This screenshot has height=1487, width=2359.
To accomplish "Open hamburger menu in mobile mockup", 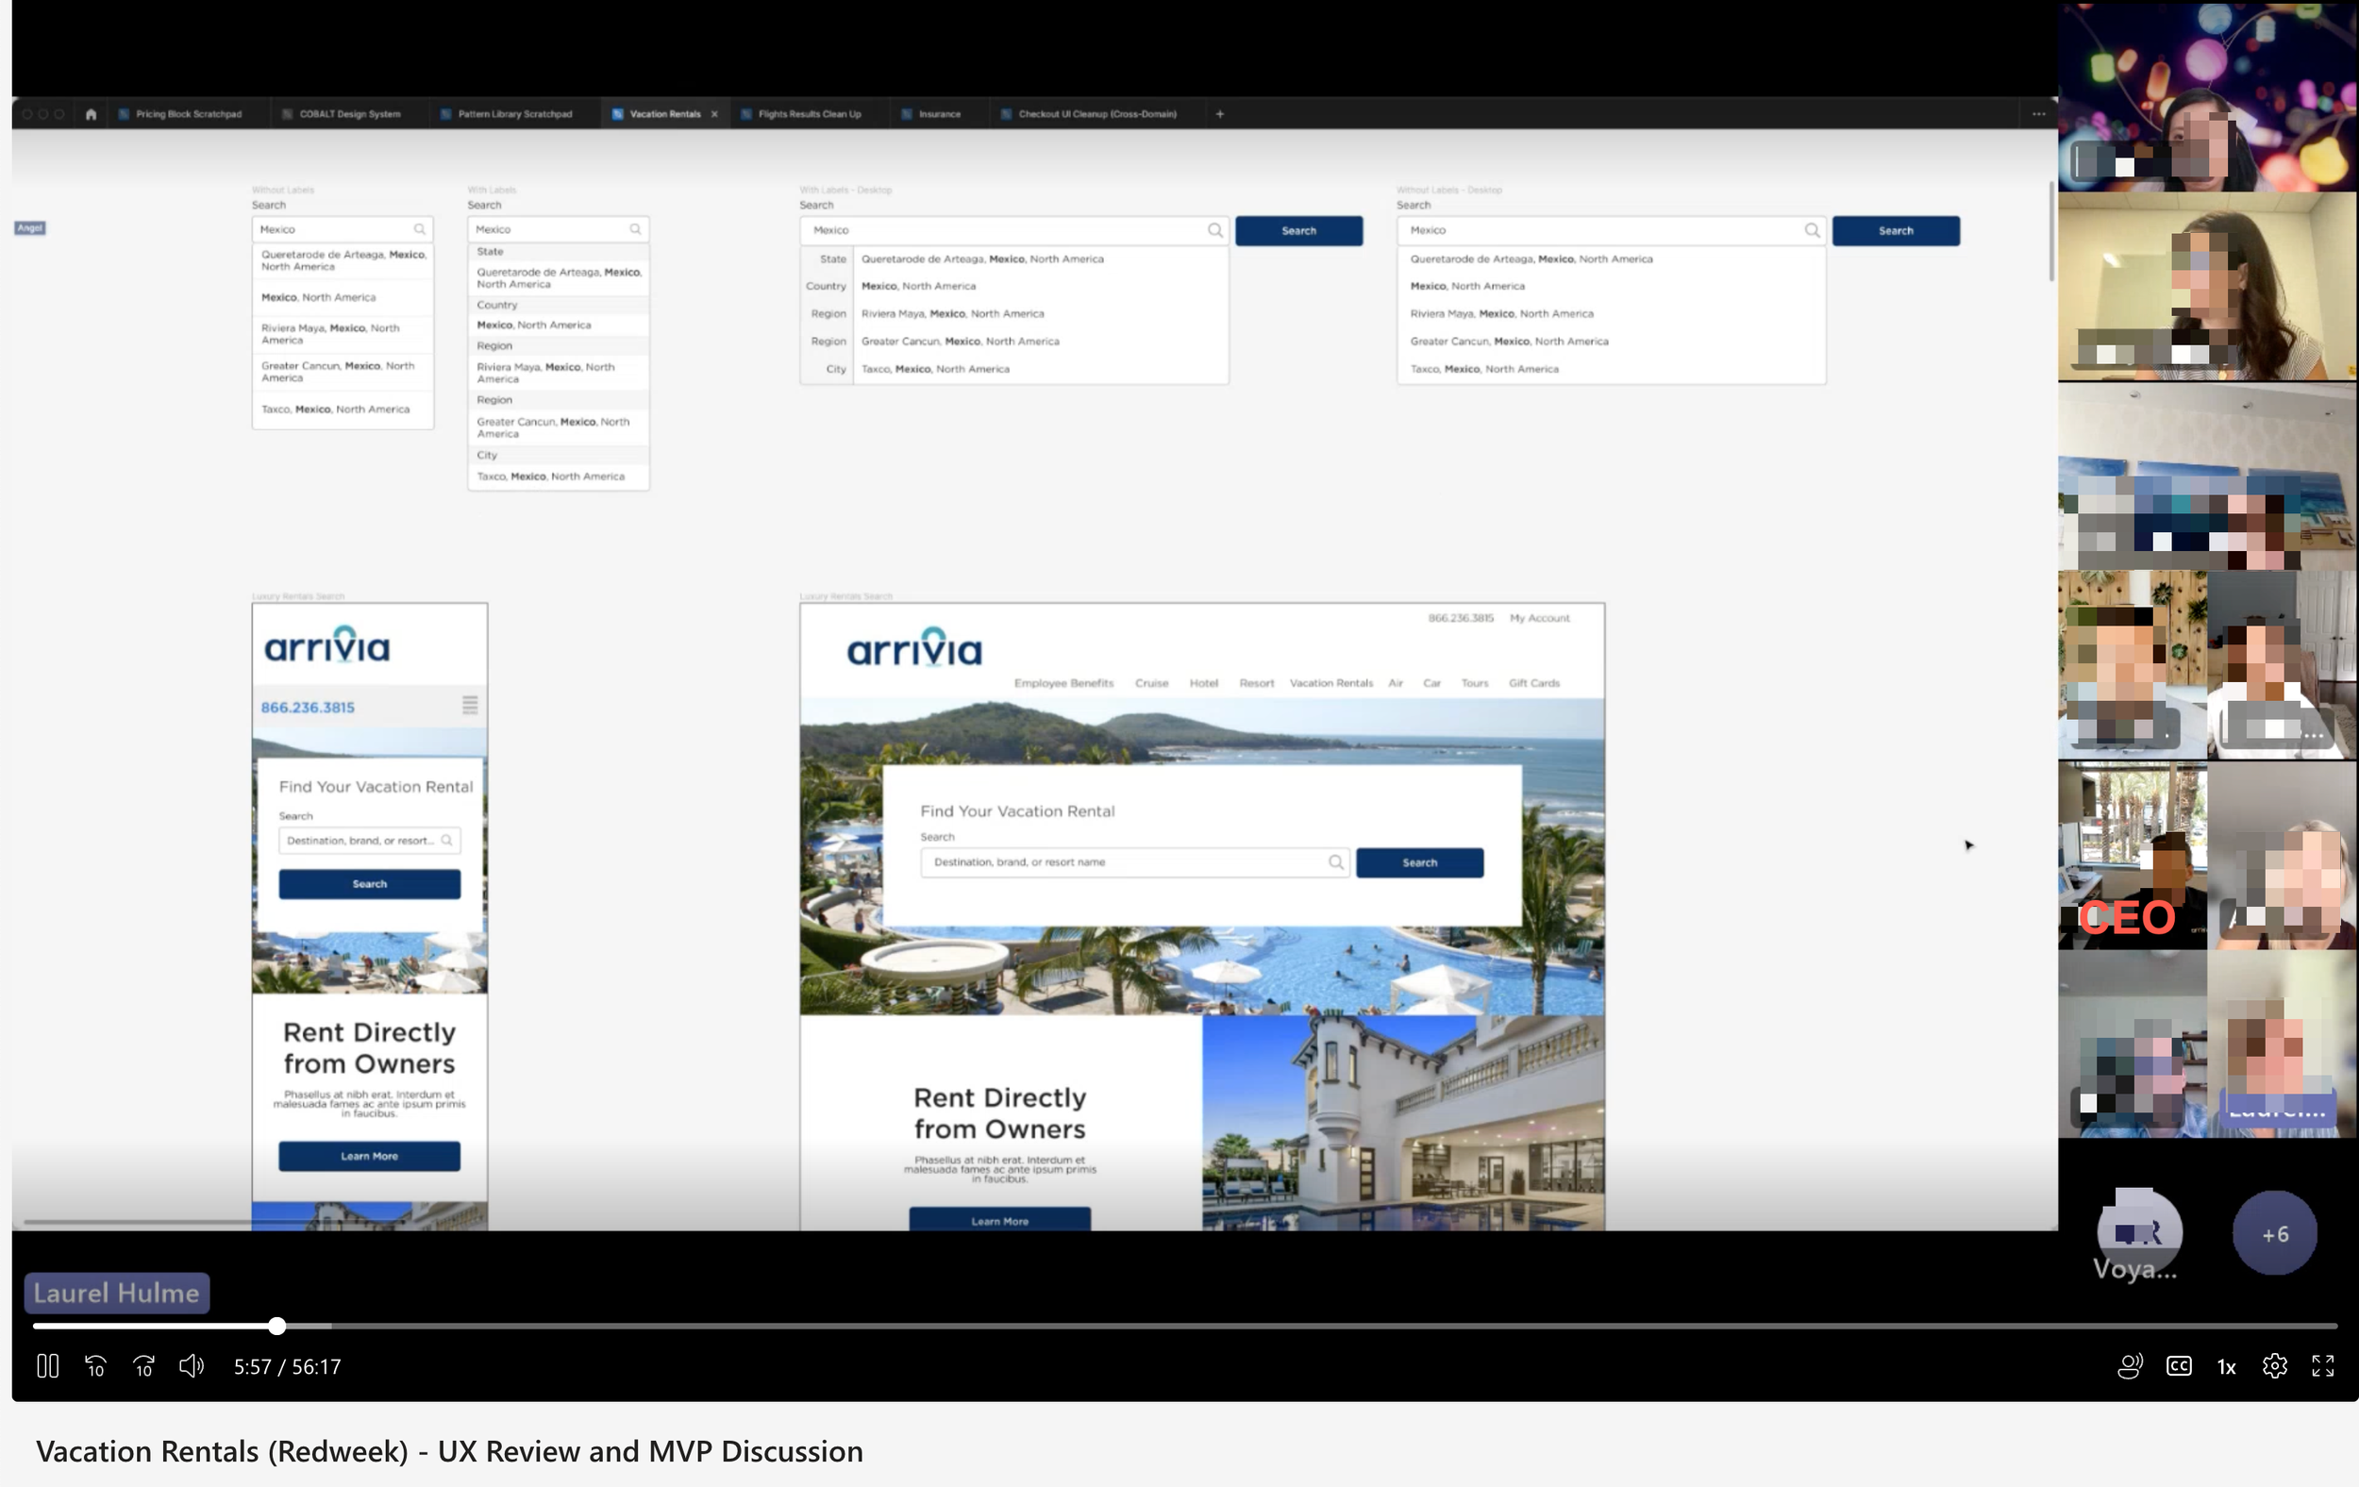I will (470, 706).
